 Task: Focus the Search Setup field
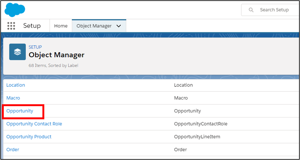(270, 10)
